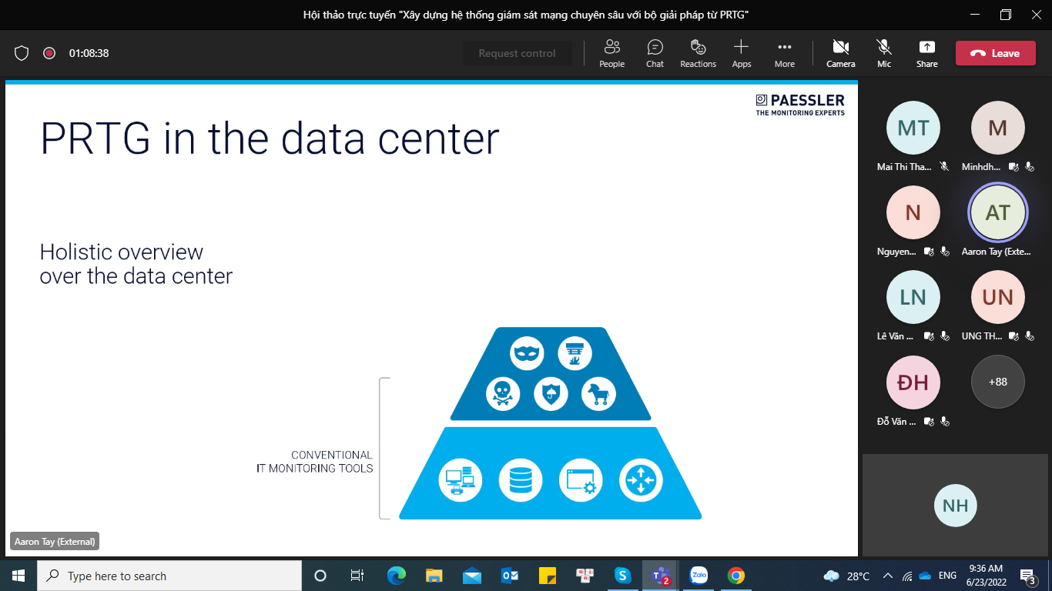Image resolution: width=1052 pixels, height=591 pixels.
Task: Click the Aaron Tay (External) presenter label
Action: (55, 542)
